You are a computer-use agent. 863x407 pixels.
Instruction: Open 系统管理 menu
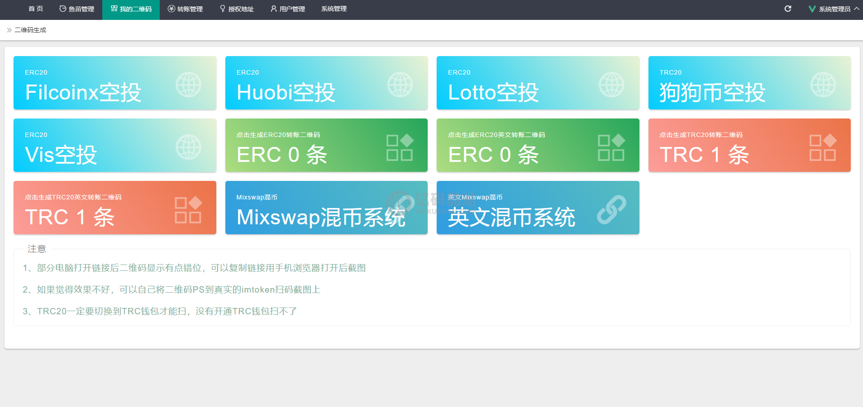pyautogui.click(x=334, y=9)
